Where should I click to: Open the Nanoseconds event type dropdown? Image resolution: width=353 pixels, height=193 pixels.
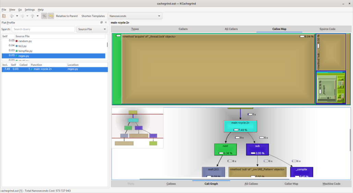coord(135,16)
